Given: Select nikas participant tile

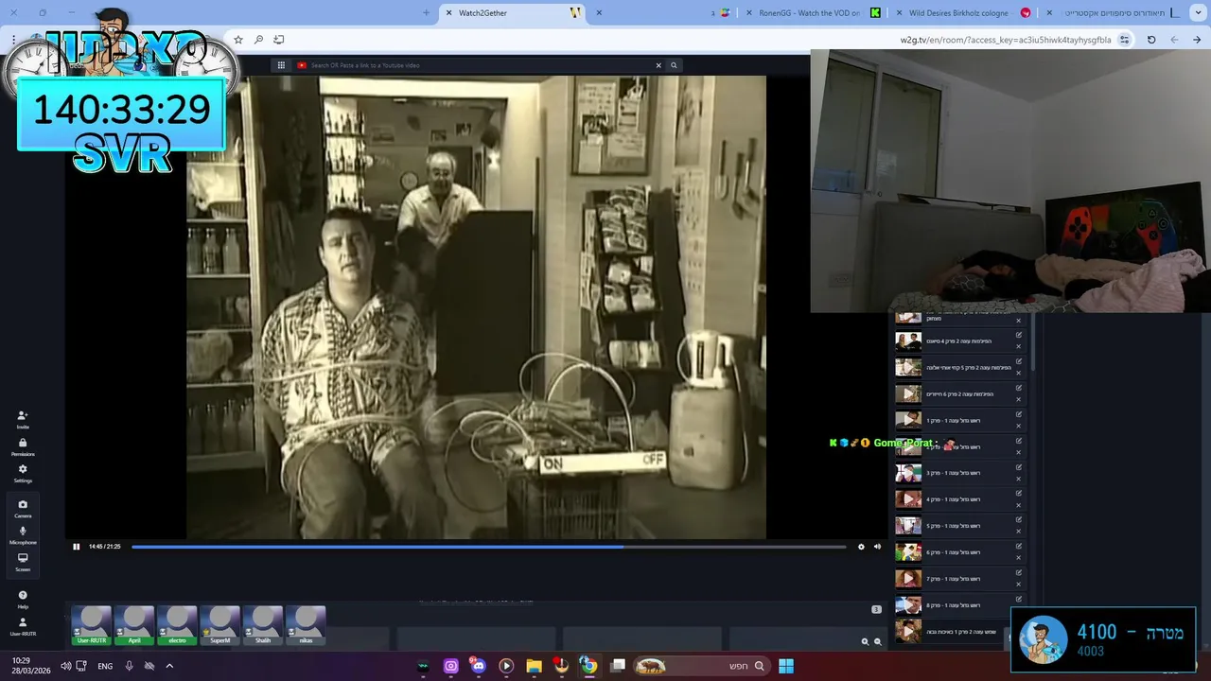Looking at the screenshot, I should click(306, 625).
